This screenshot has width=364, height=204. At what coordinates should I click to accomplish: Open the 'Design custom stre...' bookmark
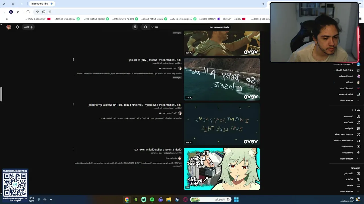pos(96,19)
